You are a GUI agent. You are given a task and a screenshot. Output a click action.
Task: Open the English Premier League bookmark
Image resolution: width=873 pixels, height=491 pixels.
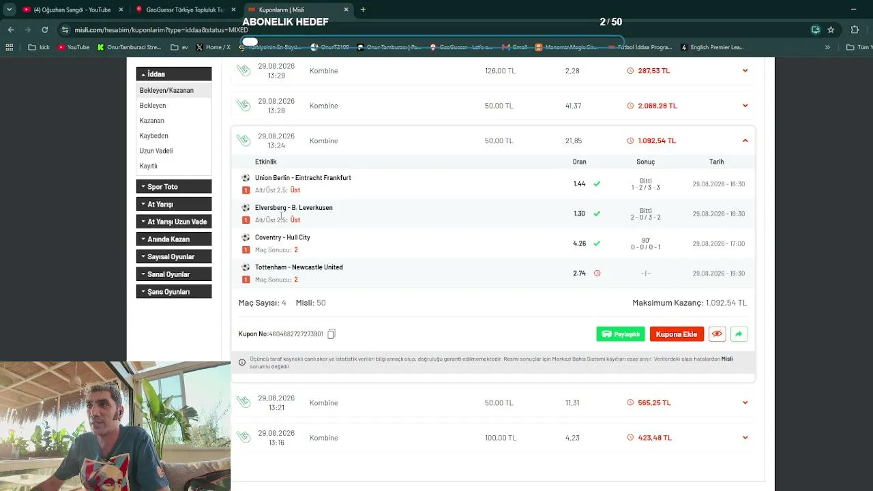point(712,48)
